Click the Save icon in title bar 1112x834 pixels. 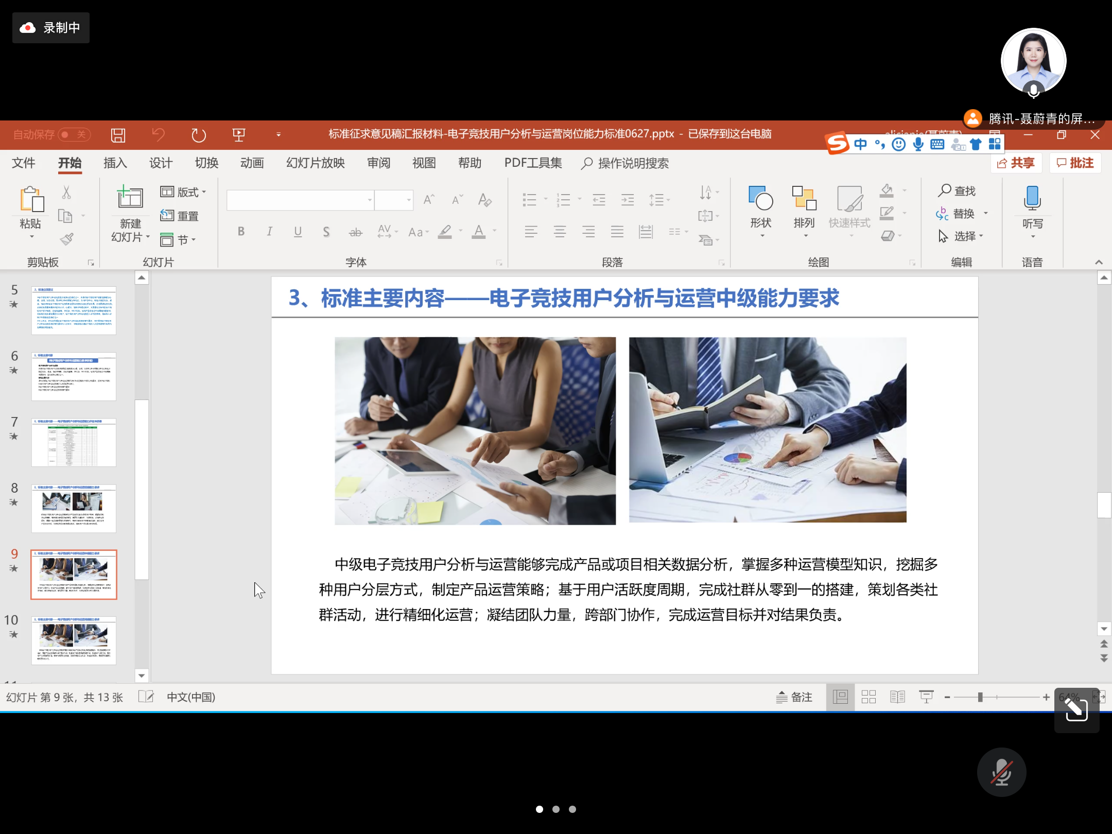[118, 135]
